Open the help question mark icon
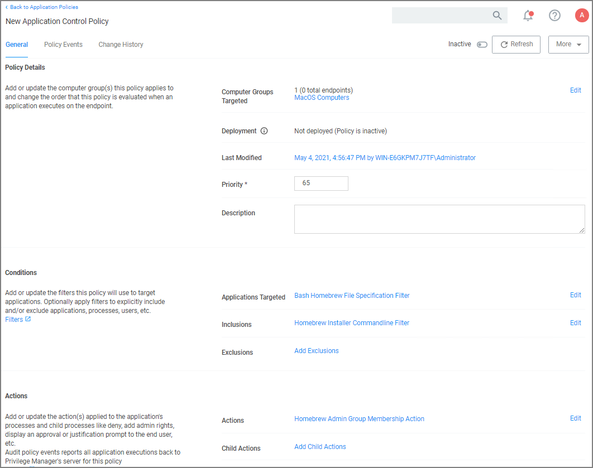The width and height of the screenshot is (593, 468). point(554,16)
